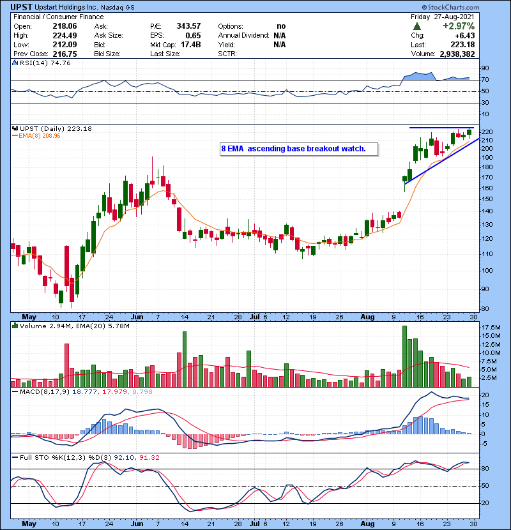This screenshot has height=530, width=511.
Task: Click the Volume 2.94M, EMA(20) 5.78M label
Action: click(74, 326)
